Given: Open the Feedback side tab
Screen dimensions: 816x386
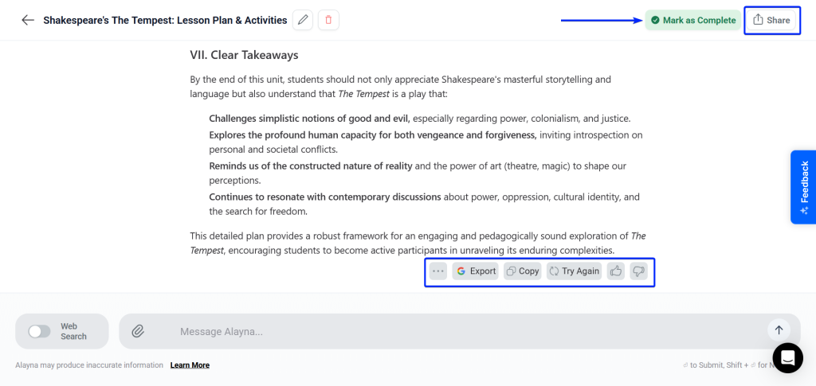Looking at the screenshot, I should click(x=803, y=187).
